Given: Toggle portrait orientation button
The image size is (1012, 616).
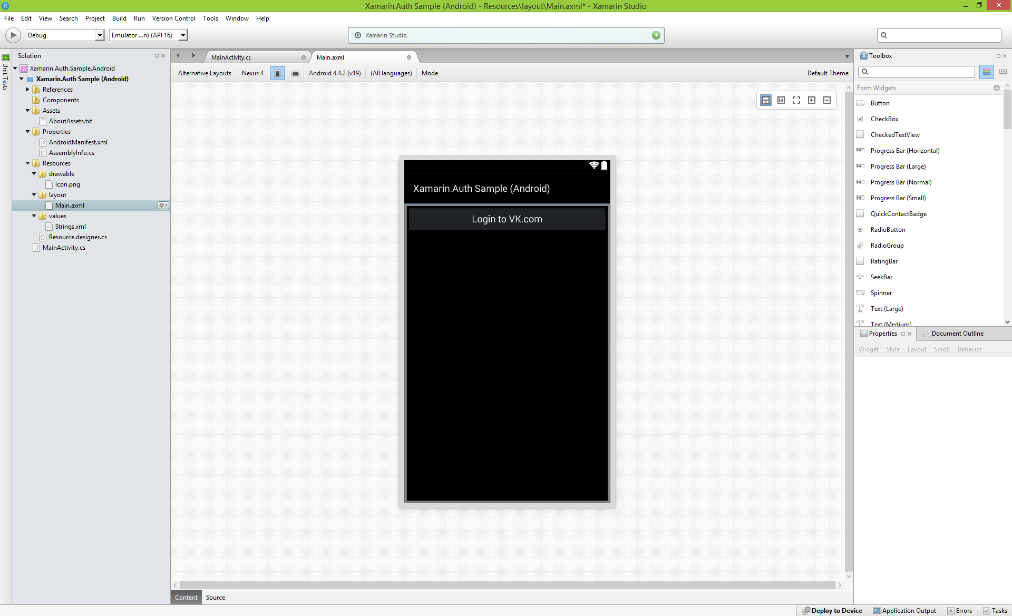Looking at the screenshot, I should pos(277,73).
